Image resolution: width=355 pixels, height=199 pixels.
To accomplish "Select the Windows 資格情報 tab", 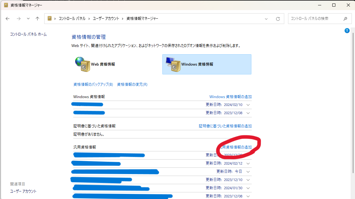I will pos(207,64).
